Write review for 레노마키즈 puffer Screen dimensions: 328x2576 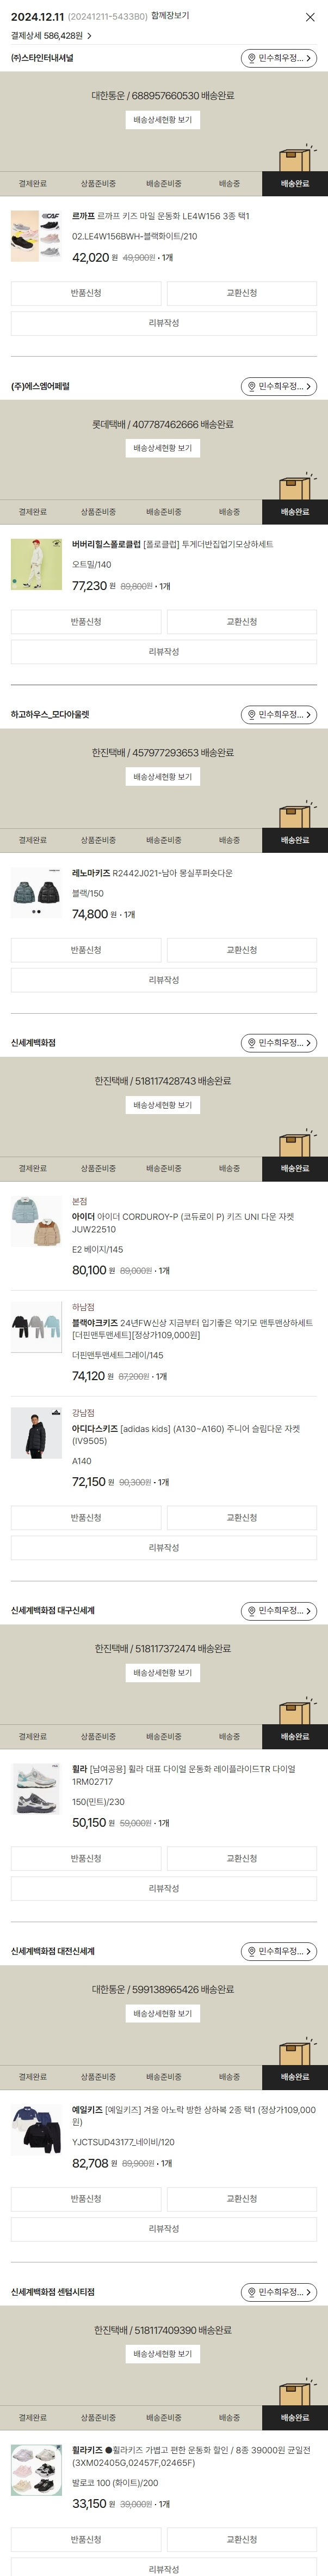[164, 980]
